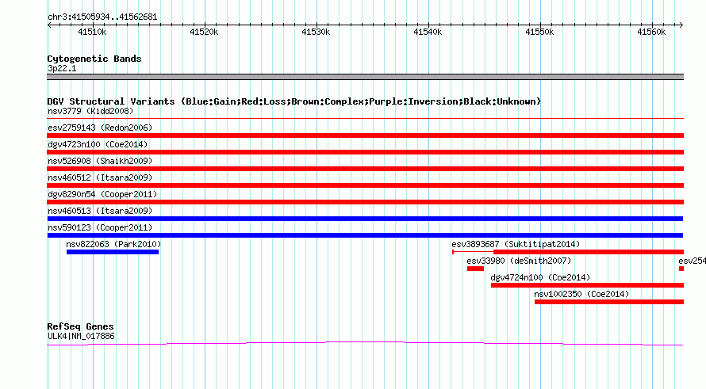Click the chr3:41505934..41562681 coordinate label

pyautogui.click(x=102, y=17)
